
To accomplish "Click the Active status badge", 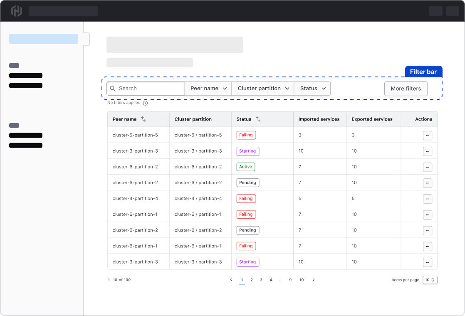I will (x=245, y=167).
